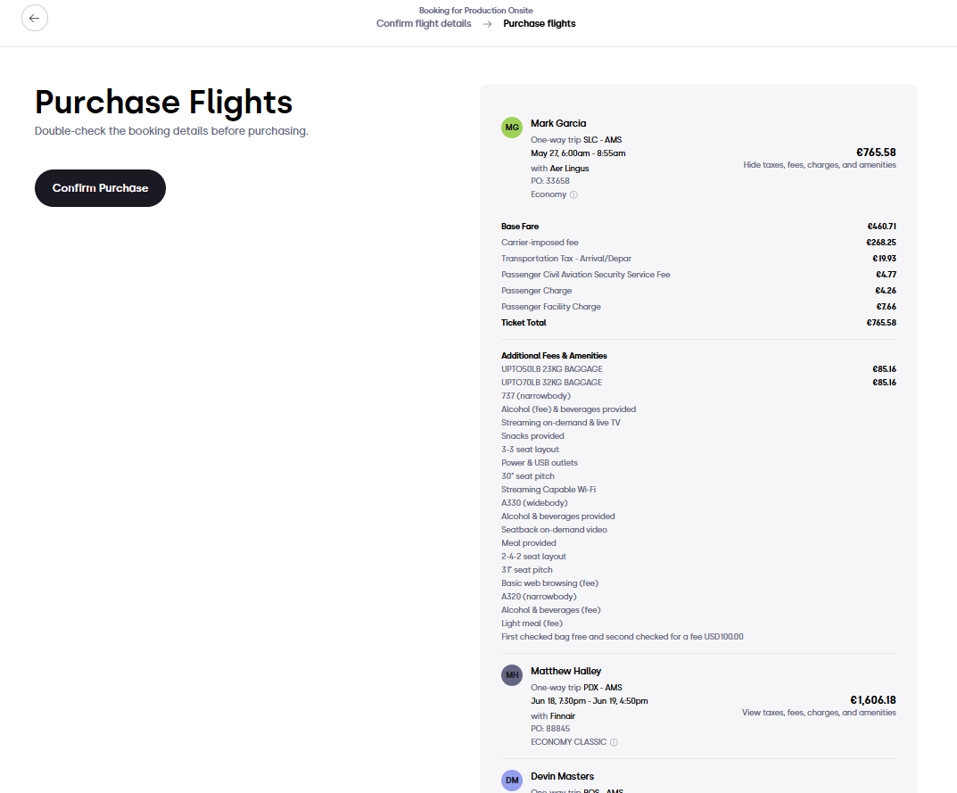Click the back arrow button
Screen dimensions: 957x793
(x=35, y=19)
